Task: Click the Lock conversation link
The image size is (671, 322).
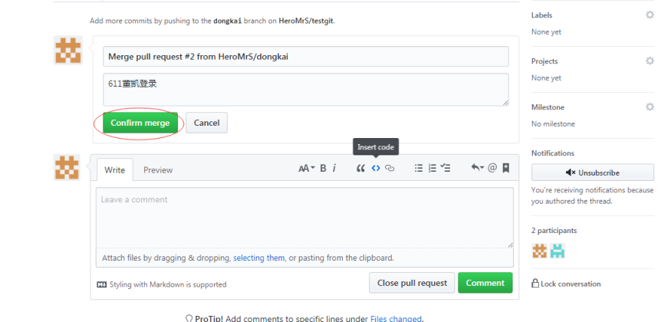Action: [566, 284]
